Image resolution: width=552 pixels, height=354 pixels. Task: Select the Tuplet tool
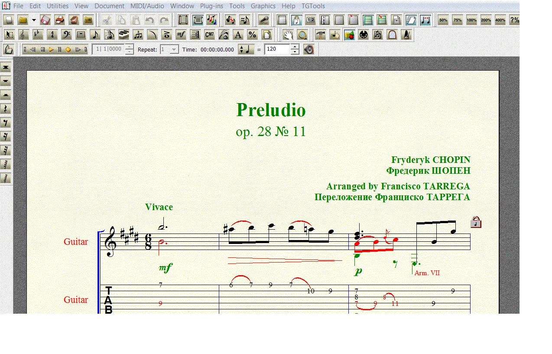click(138, 35)
